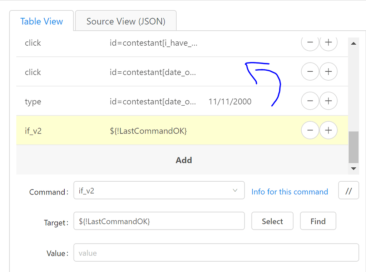Click the empty Value input field
Screen dimensions: 366x272
216,253
